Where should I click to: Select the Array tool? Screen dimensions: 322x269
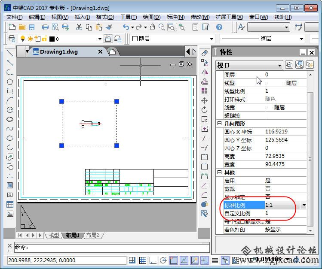[x=204, y=91]
